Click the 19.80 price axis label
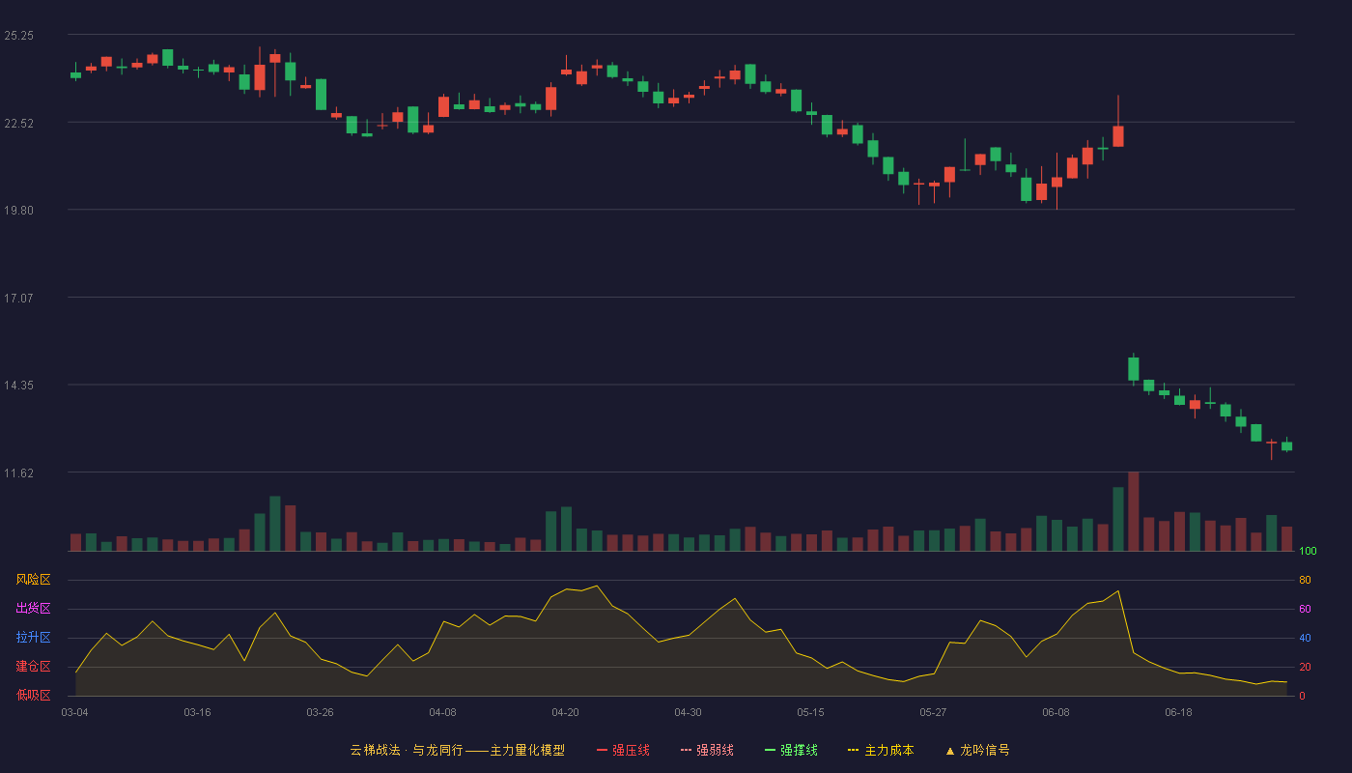The width and height of the screenshot is (1352, 773). (18, 211)
